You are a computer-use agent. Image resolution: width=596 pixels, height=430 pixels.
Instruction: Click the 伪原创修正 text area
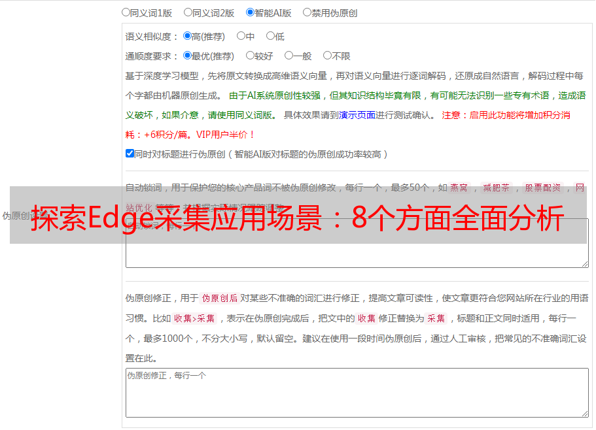click(x=357, y=393)
